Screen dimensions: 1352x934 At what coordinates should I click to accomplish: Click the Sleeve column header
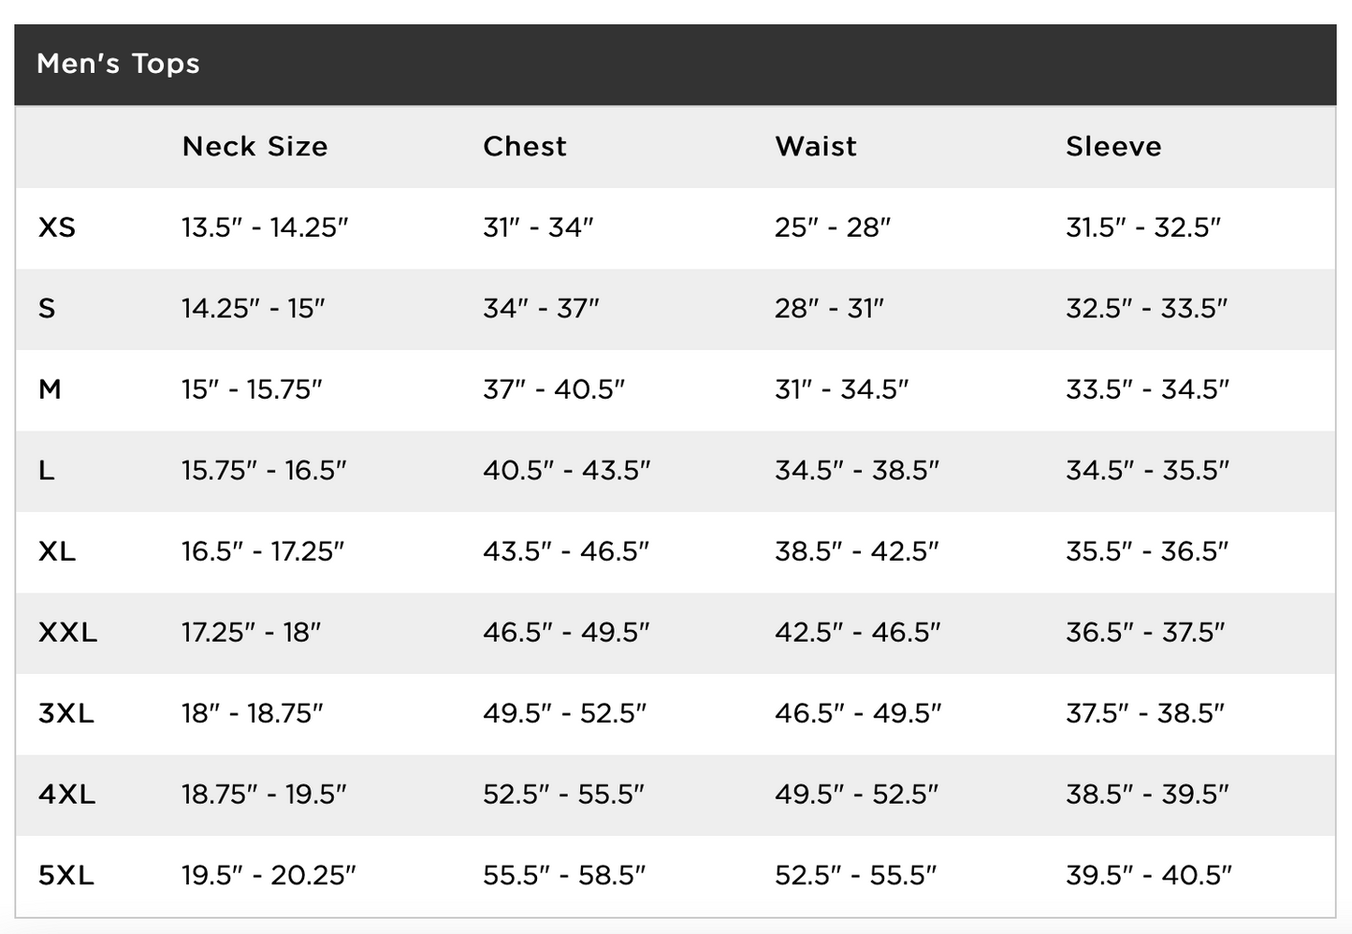1113,146
